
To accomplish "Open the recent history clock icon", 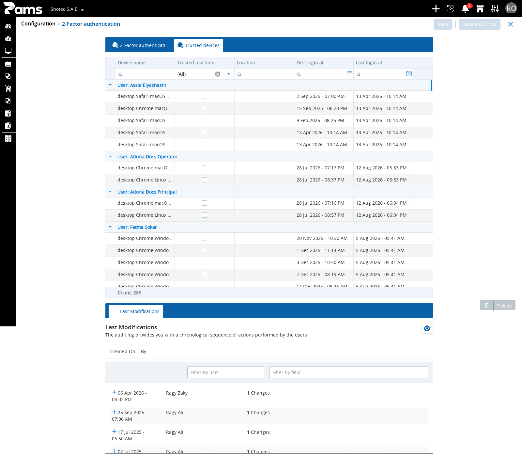I will tap(451, 9).
